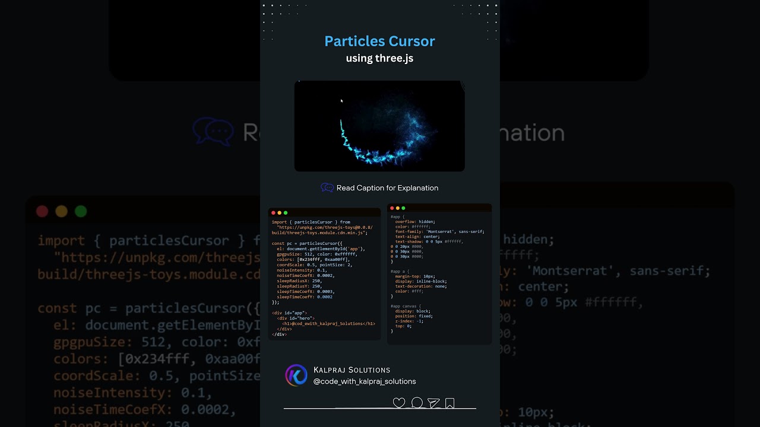The width and height of the screenshot is (760, 427).
Task: Click 'display: block;' CSS line
Action: click(x=413, y=311)
